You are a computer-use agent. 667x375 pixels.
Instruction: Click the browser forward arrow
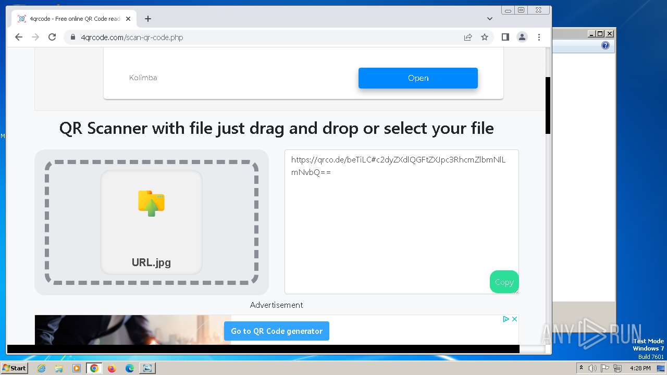coord(35,37)
